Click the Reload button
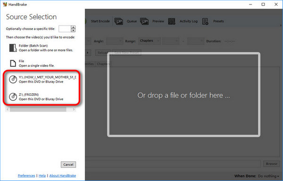 point(103,53)
